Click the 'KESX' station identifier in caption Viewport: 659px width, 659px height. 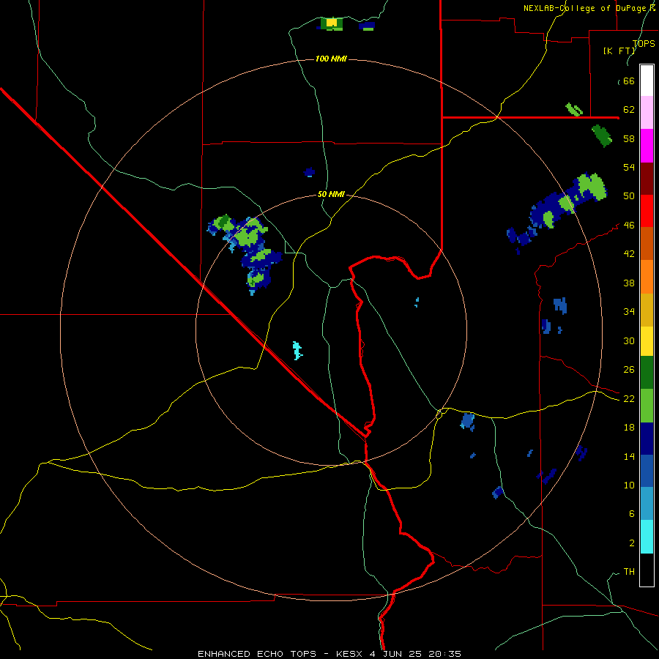point(350,654)
